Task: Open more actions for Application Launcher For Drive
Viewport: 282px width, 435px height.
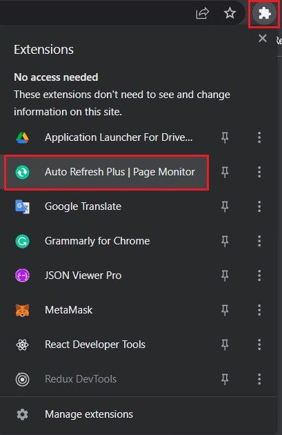Action: 259,137
